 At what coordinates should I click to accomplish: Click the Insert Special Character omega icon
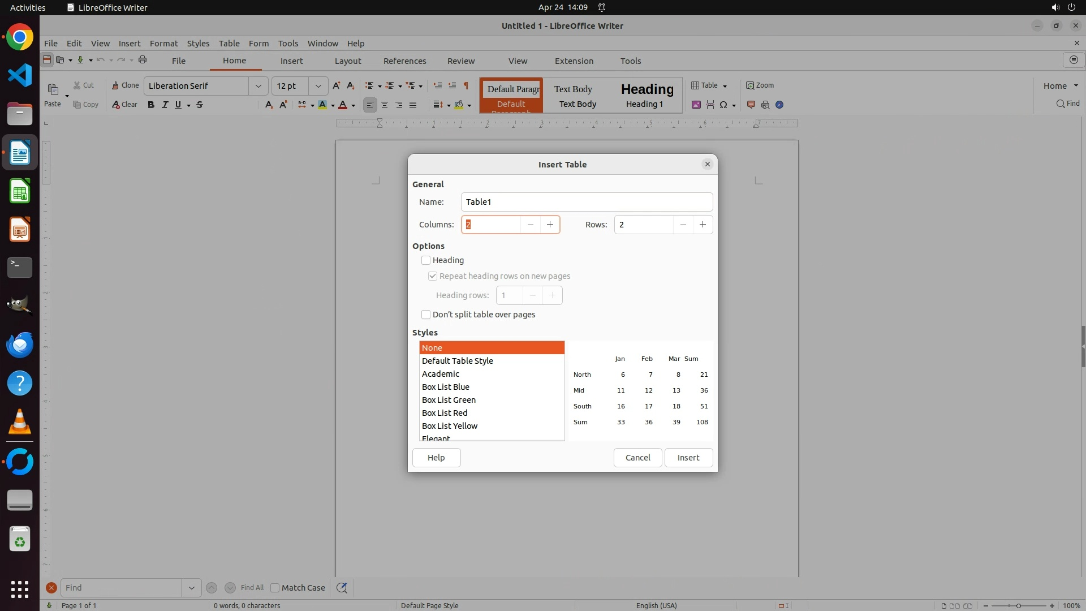[x=723, y=105]
